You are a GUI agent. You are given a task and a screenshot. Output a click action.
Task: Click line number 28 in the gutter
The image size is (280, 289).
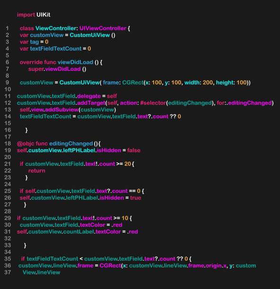[x=8, y=212]
